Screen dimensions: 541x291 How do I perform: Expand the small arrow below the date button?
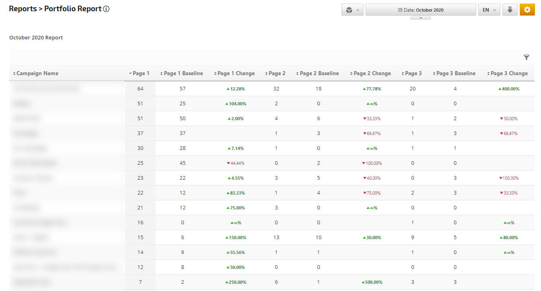[x=420, y=18]
